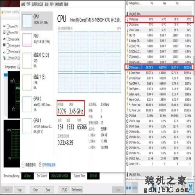Click the round icon of the Package/Ring row at the top of HWiNFO
Image resolution: width=195 pixels, height=195 pixels.
[x=128, y=3]
